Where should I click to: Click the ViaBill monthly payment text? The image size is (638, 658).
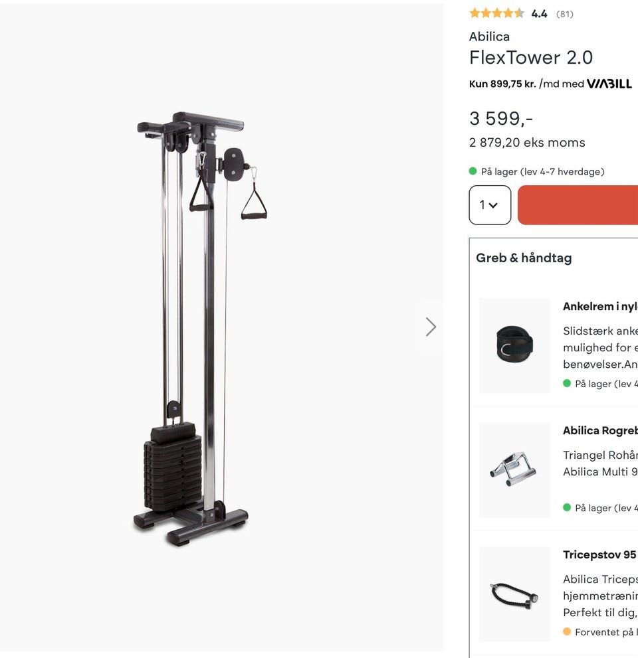click(527, 84)
